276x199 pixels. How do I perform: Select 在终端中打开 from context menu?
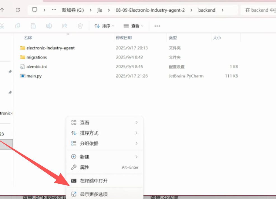(93, 181)
